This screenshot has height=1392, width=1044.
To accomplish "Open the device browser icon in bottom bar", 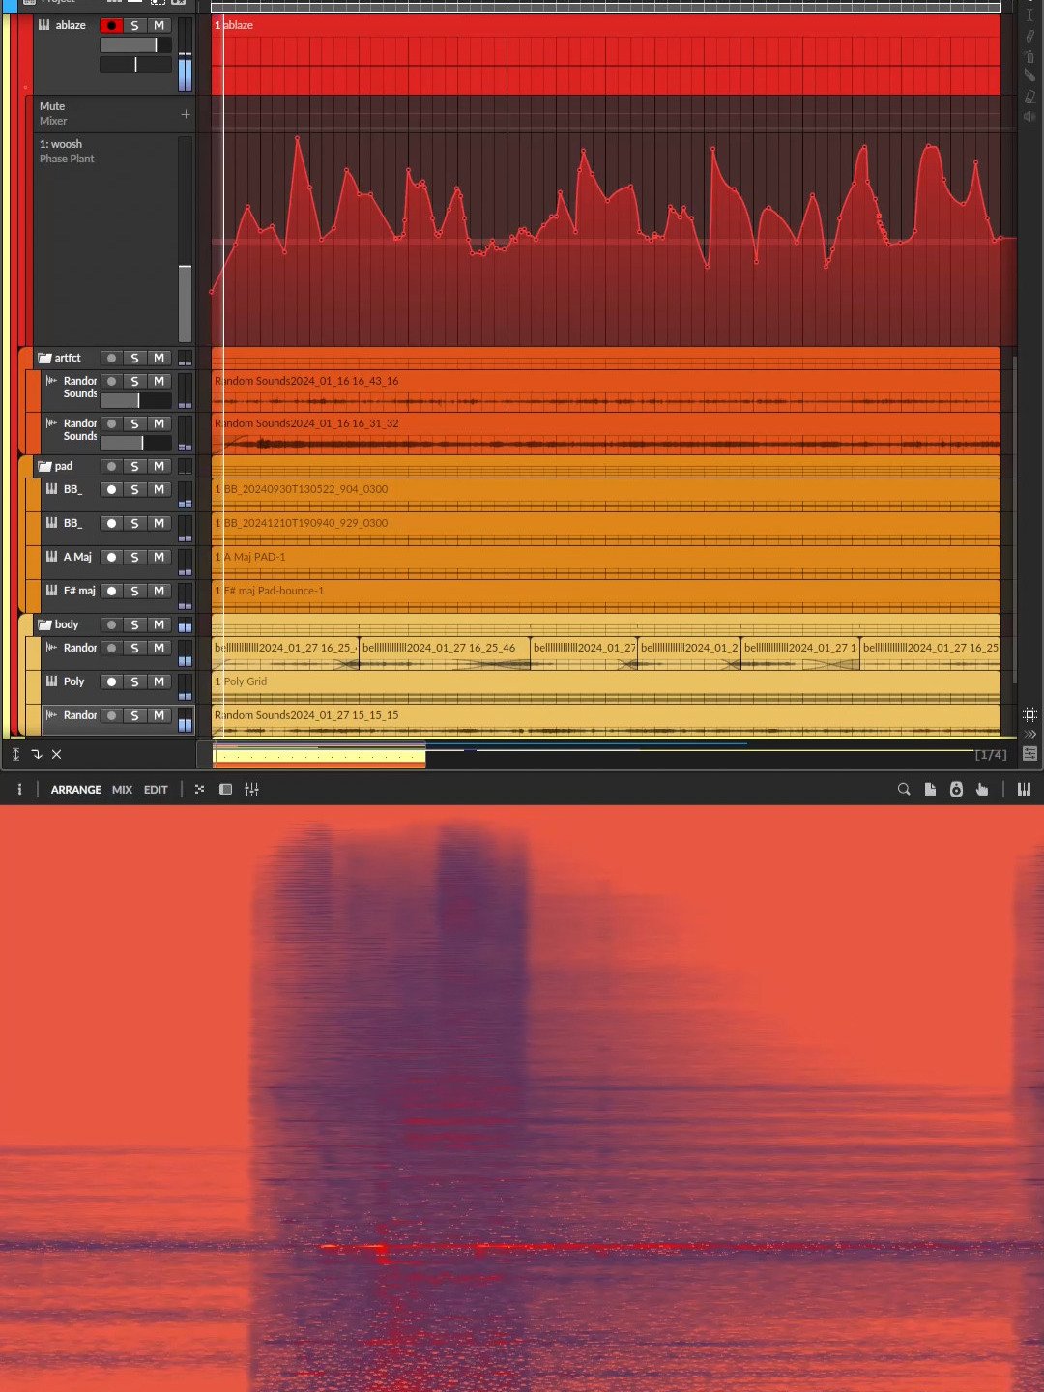I will pos(956,790).
